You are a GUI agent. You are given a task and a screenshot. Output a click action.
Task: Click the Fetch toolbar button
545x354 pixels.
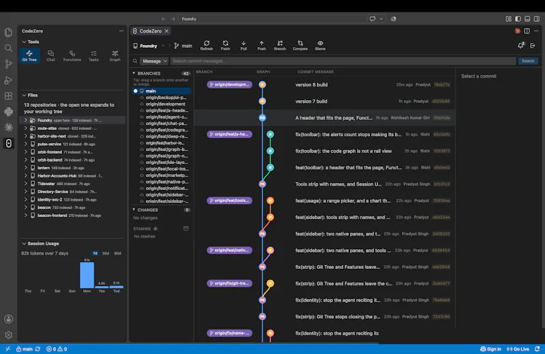[225, 45]
